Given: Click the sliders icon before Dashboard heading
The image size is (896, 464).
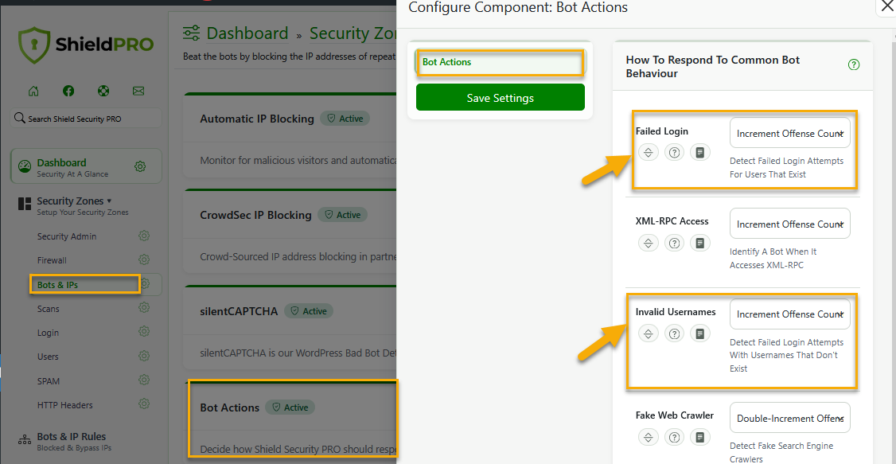Looking at the screenshot, I should point(192,33).
